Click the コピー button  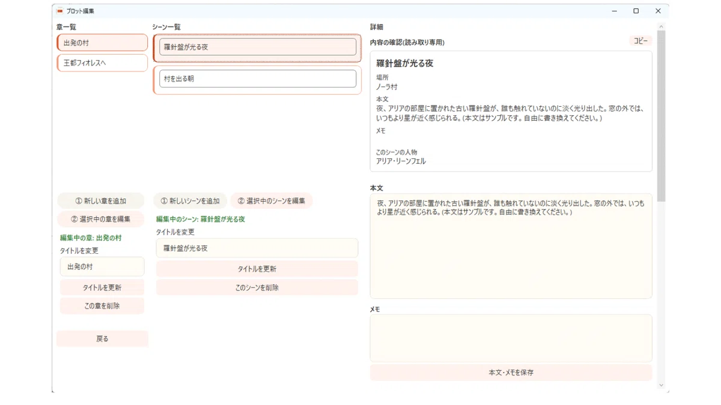pos(640,41)
